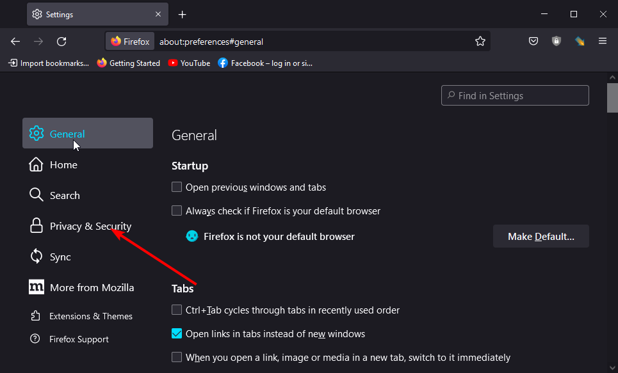Viewport: 618px width, 373px height.
Task: Toggle Ctrl+Tab cycles through tabs checkbox
Action: [x=177, y=310]
